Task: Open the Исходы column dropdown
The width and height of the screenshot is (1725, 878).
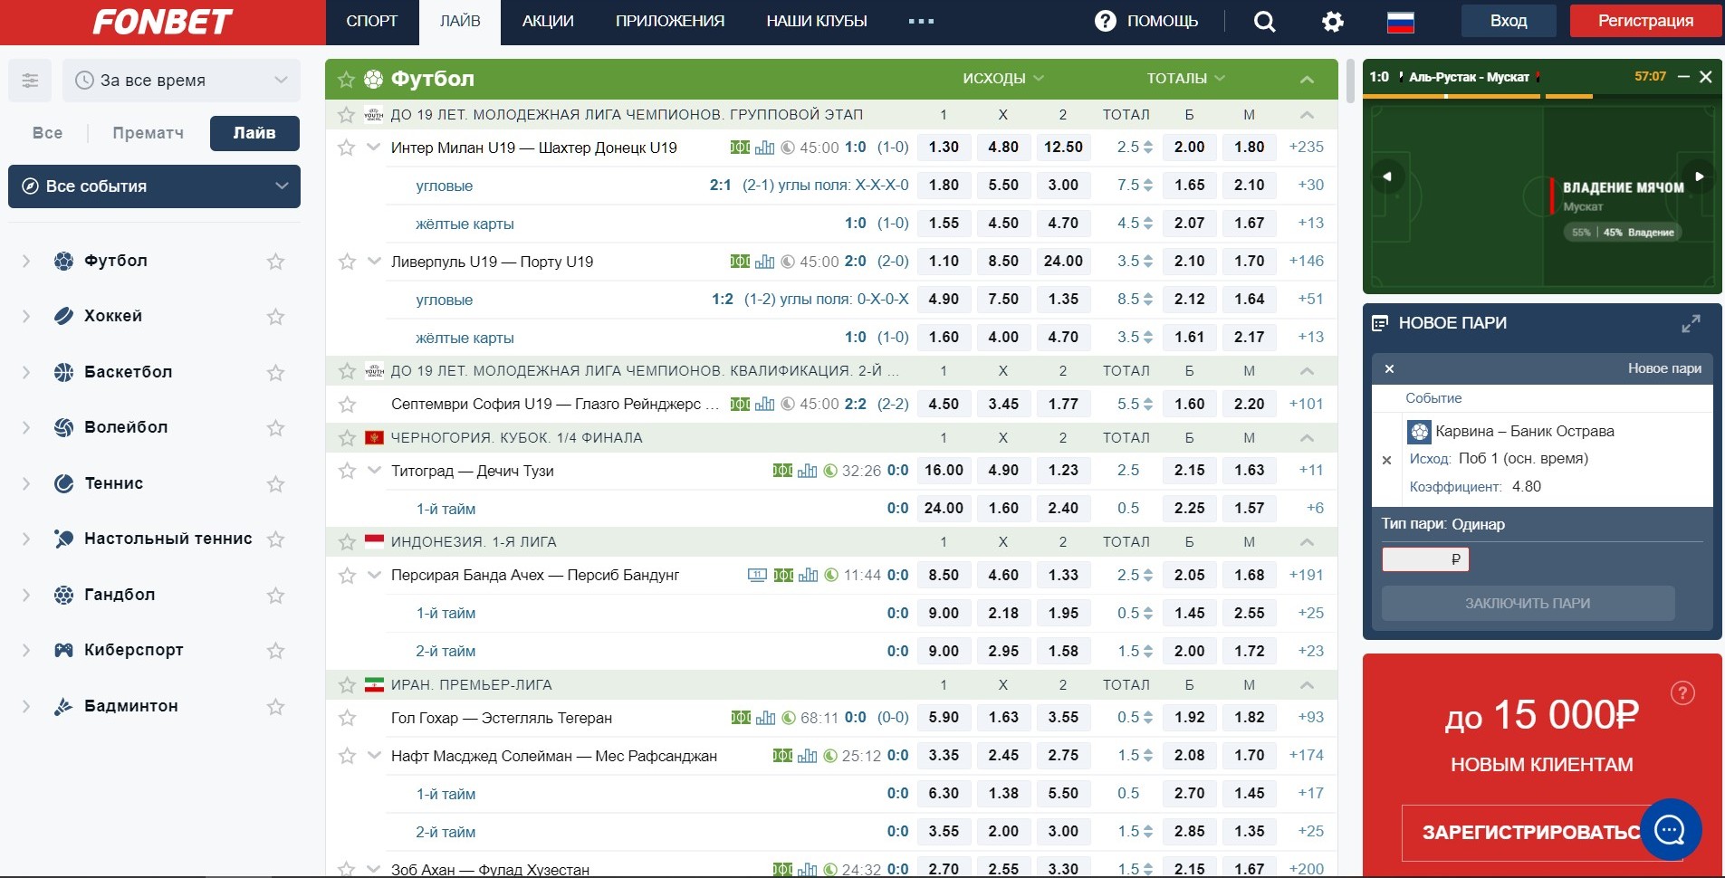Action: coord(1003,79)
